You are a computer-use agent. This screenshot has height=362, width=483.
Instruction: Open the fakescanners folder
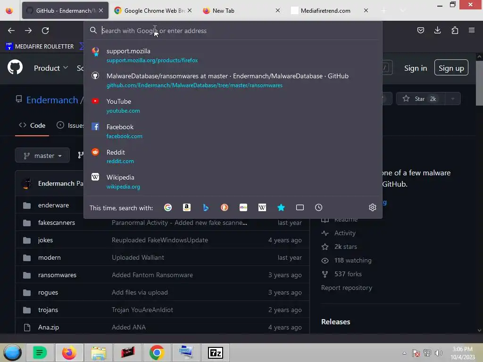(57, 222)
